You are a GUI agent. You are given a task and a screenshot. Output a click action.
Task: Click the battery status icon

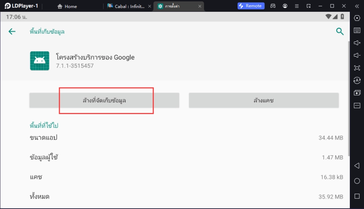(342, 16)
